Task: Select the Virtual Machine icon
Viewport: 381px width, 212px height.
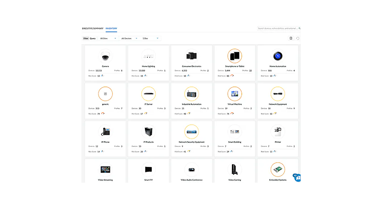Action: (235, 94)
